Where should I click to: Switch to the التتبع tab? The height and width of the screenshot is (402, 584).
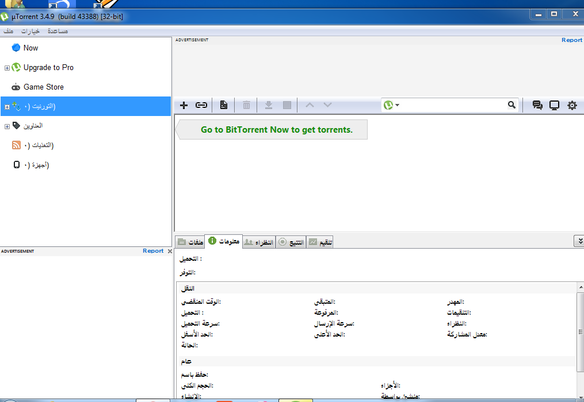[x=291, y=242]
